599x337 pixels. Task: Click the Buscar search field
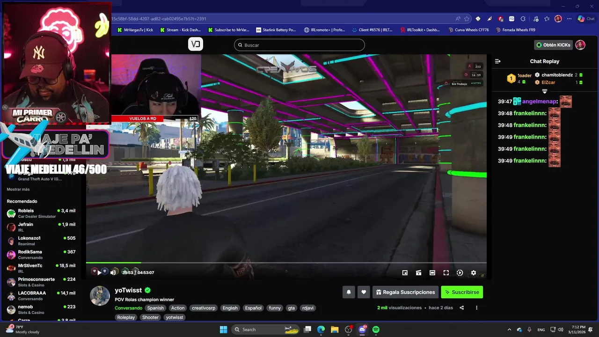(x=299, y=45)
